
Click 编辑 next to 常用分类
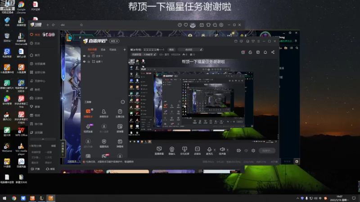53,146
